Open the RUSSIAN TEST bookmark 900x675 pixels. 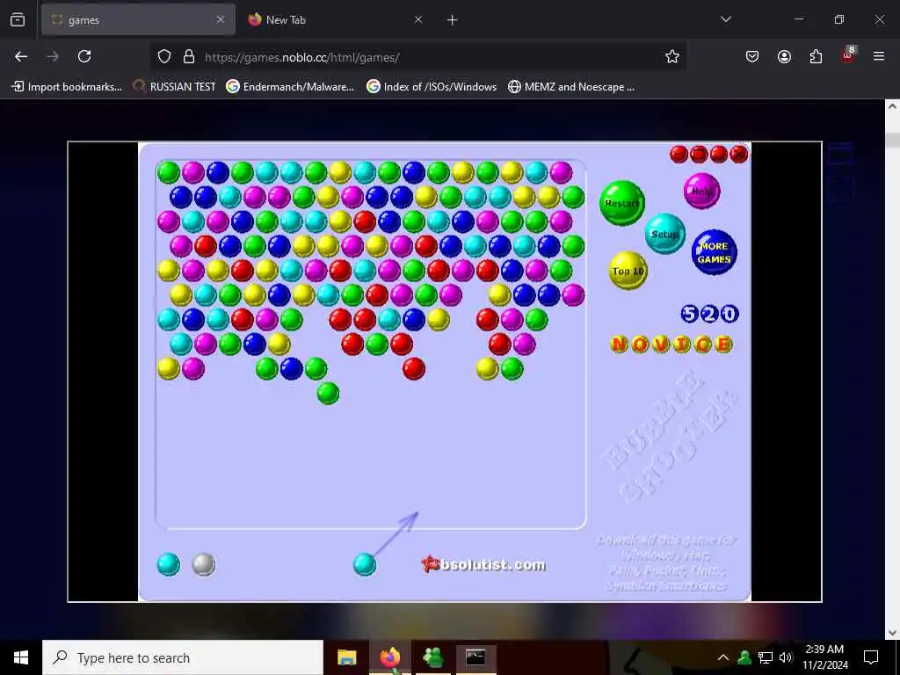coord(174,87)
